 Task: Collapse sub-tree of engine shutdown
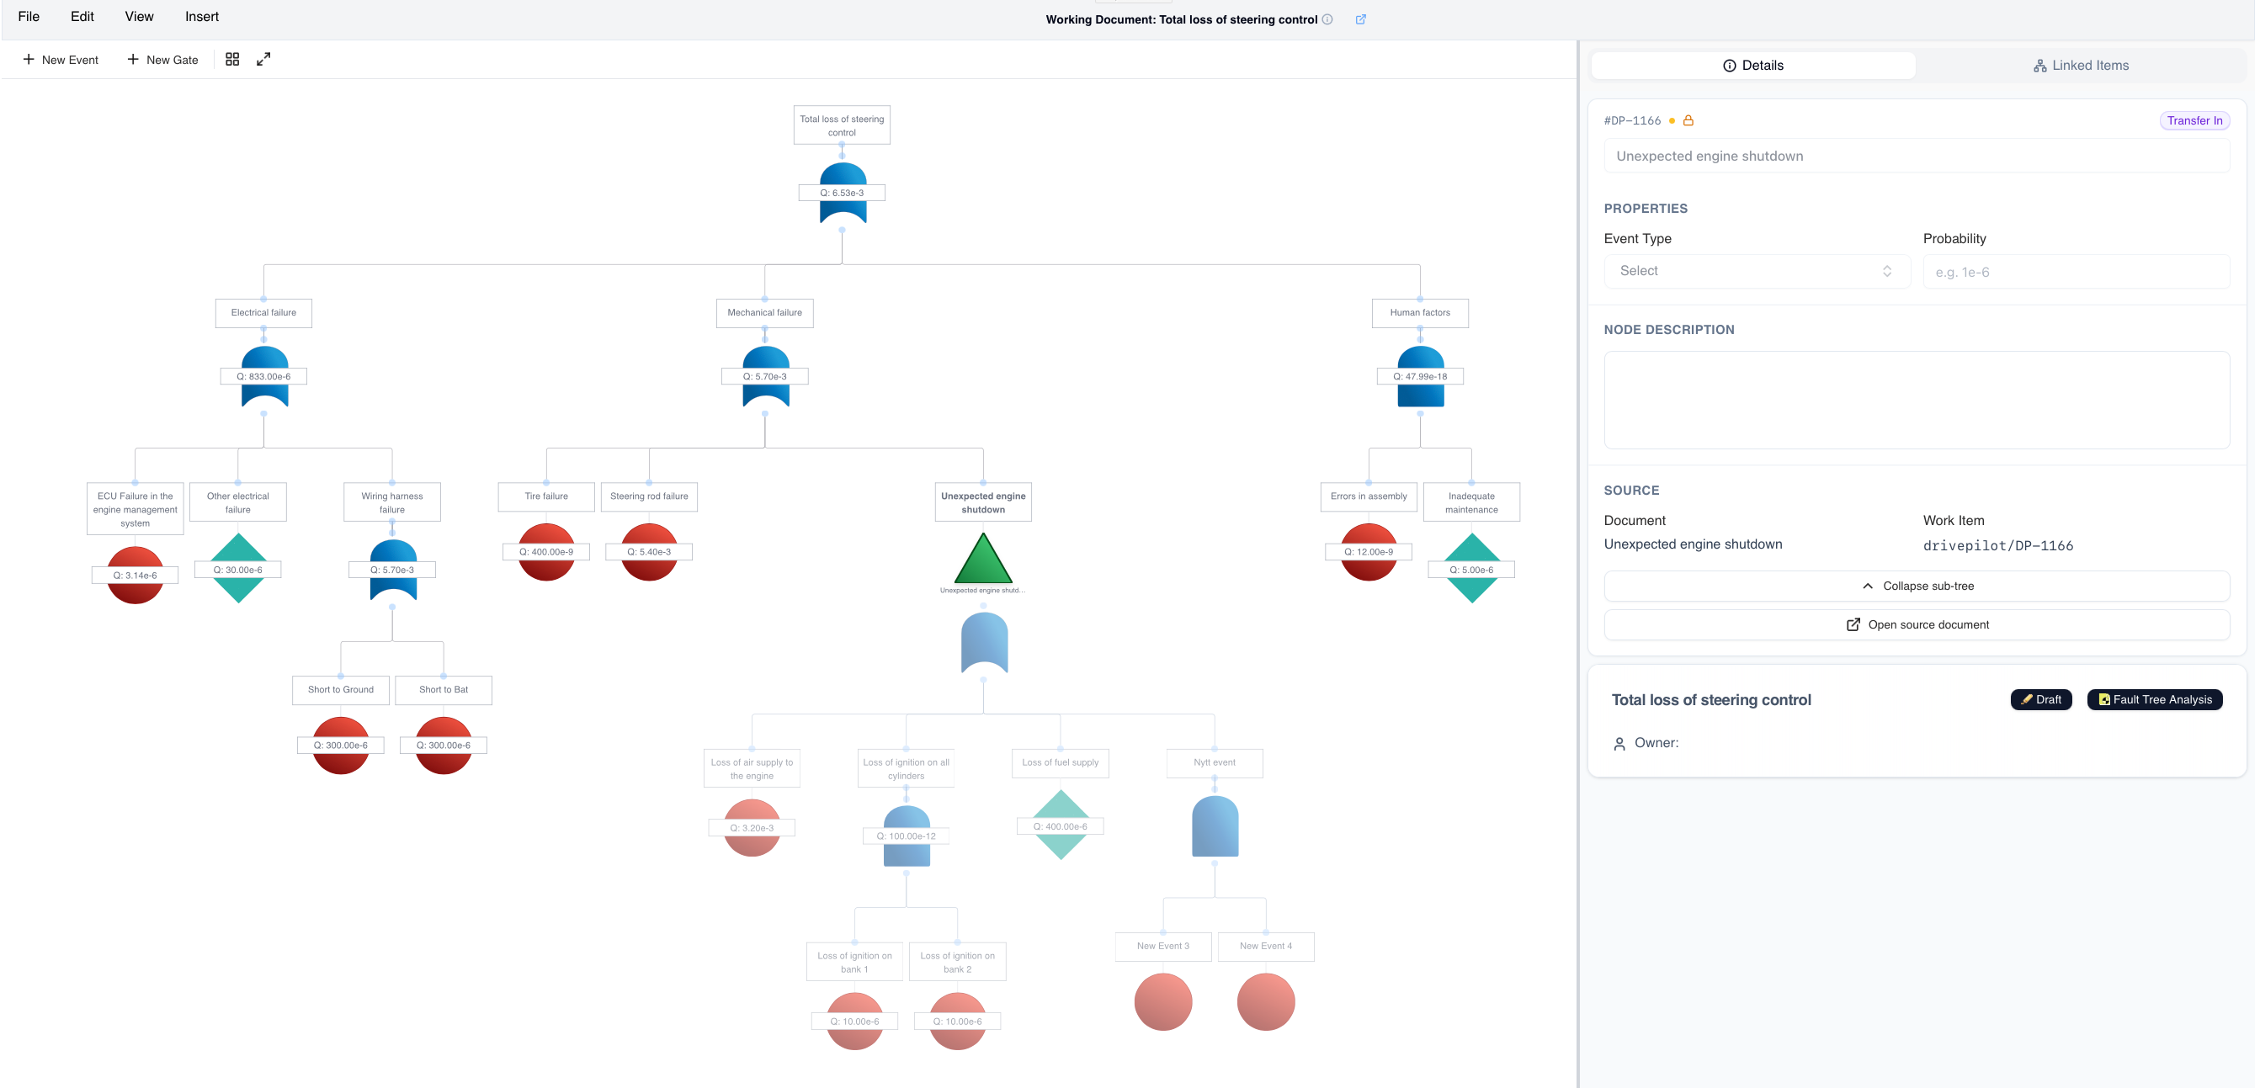tap(1916, 586)
